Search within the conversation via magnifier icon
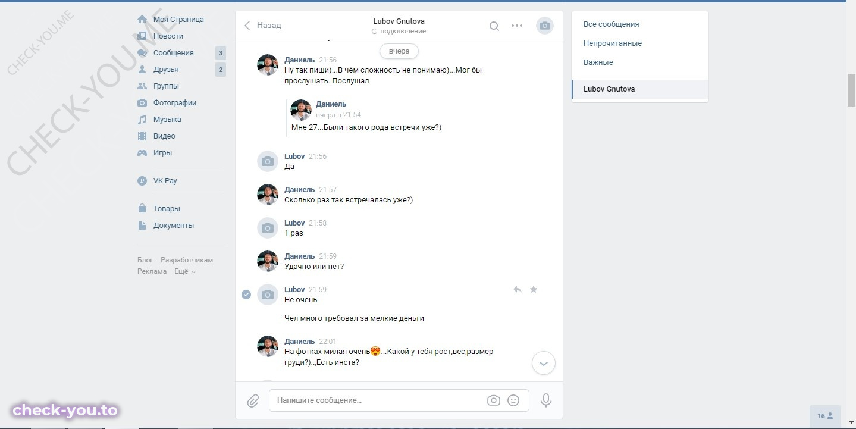This screenshot has height=429, width=856. pyautogui.click(x=494, y=26)
